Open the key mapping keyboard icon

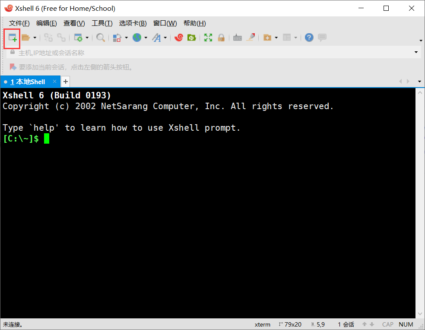tap(238, 38)
